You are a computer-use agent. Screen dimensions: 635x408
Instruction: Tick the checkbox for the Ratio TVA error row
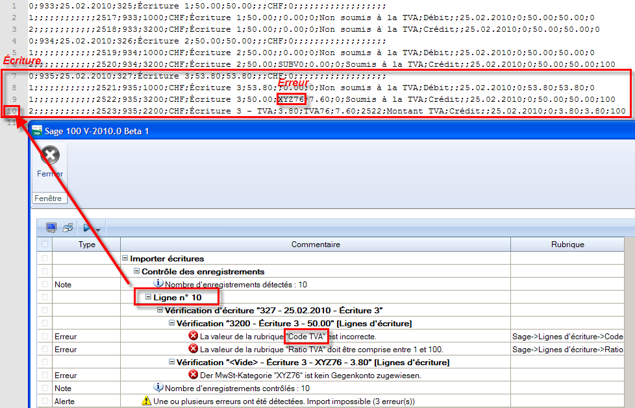tap(45, 349)
